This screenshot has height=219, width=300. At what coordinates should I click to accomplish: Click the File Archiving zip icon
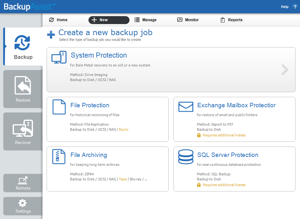pyautogui.click(x=59, y=157)
